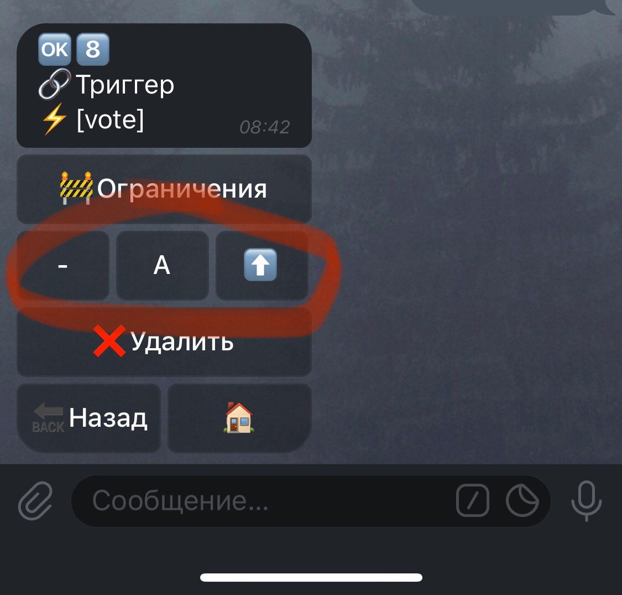This screenshot has height=595, width=622.
Task: Tap the chain link emoji
Action: pyautogui.click(x=55, y=84)
